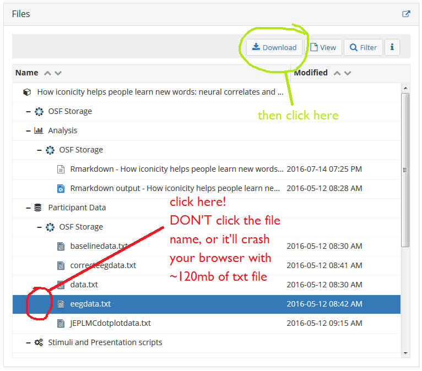The width and height of the screenshot is (422, 371).
Task: Click the info icon button
Action: pos(392,47)
